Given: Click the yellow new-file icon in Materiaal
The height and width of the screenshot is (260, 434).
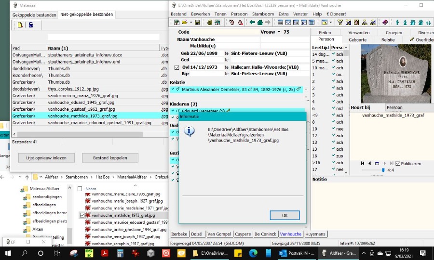Looking at the screenshot, I should (x=20, y=25).
